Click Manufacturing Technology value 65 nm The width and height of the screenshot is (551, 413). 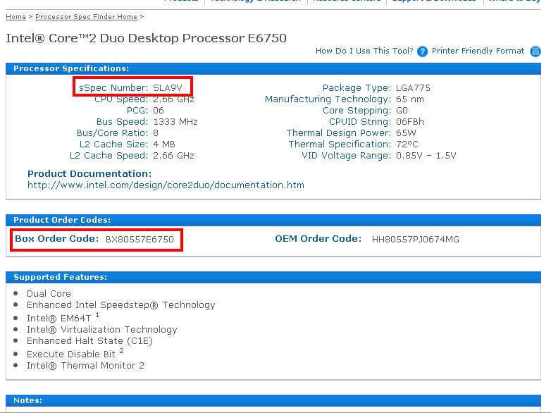pyautogui.click(x=410, y=99)
